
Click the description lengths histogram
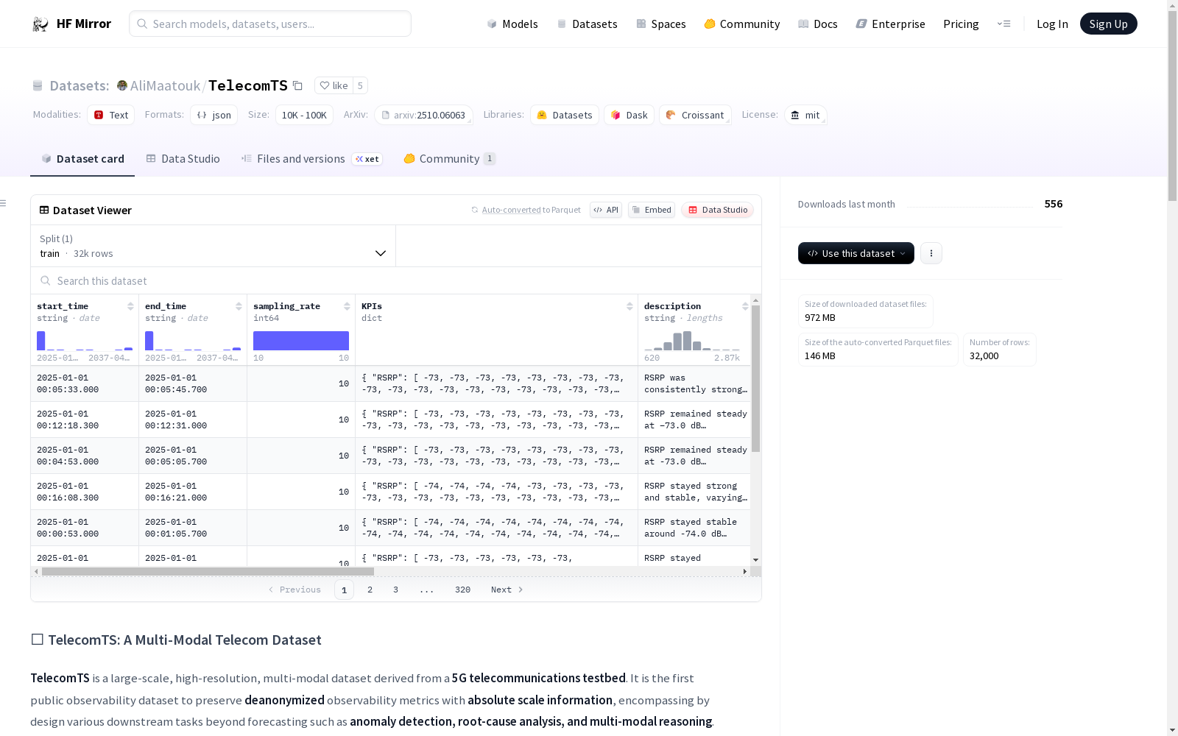[692, 341]
